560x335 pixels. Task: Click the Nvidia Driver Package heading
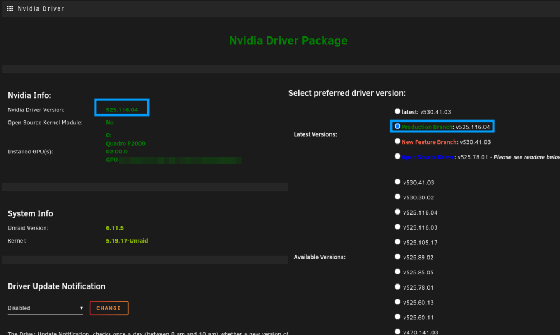(x=288, y=41)
